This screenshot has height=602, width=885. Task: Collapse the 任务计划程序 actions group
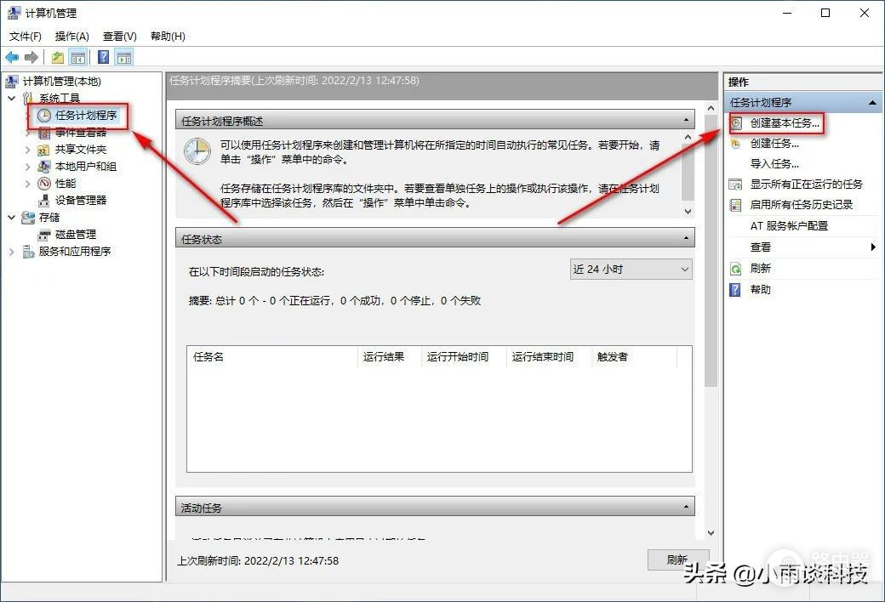[872, 103]
